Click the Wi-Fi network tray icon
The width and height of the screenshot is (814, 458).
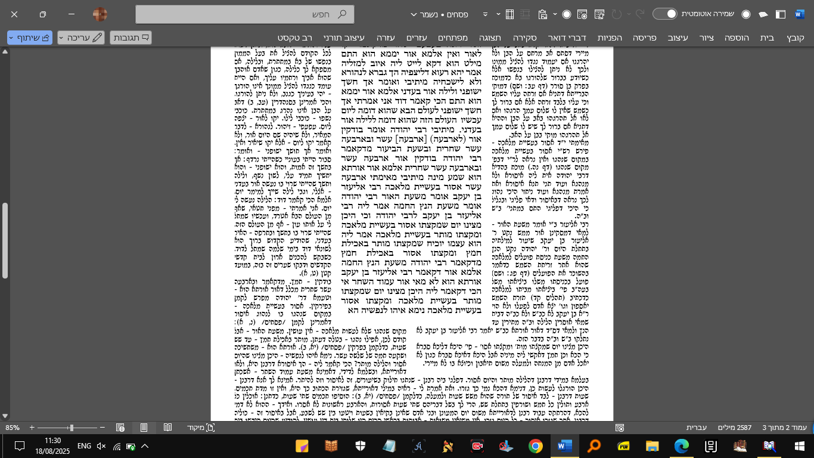(117, 445)
